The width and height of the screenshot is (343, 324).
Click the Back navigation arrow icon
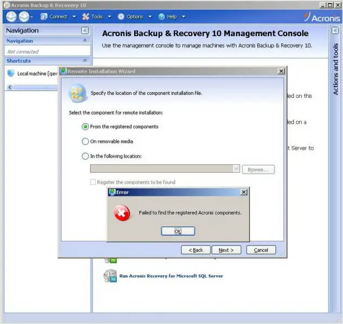click(11, 17)
